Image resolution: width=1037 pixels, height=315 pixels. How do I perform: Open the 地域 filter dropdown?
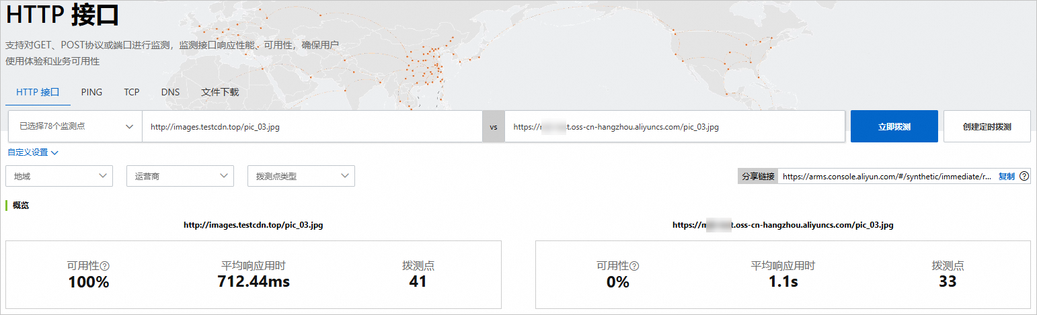coord(59,176)
